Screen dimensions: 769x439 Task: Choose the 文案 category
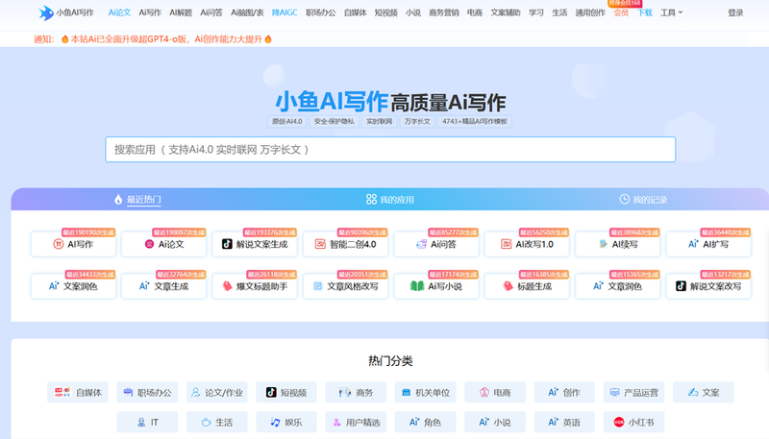point(704,393)
